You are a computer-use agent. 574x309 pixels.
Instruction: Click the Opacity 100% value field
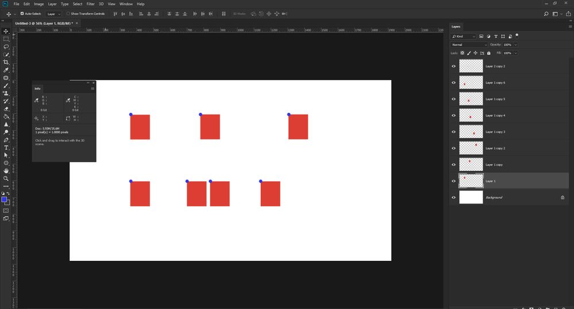coord(507,45)
